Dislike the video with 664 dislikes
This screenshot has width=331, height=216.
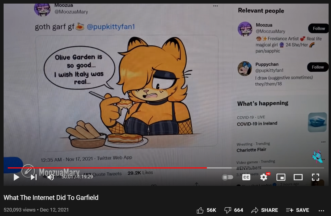click(234, 210)
